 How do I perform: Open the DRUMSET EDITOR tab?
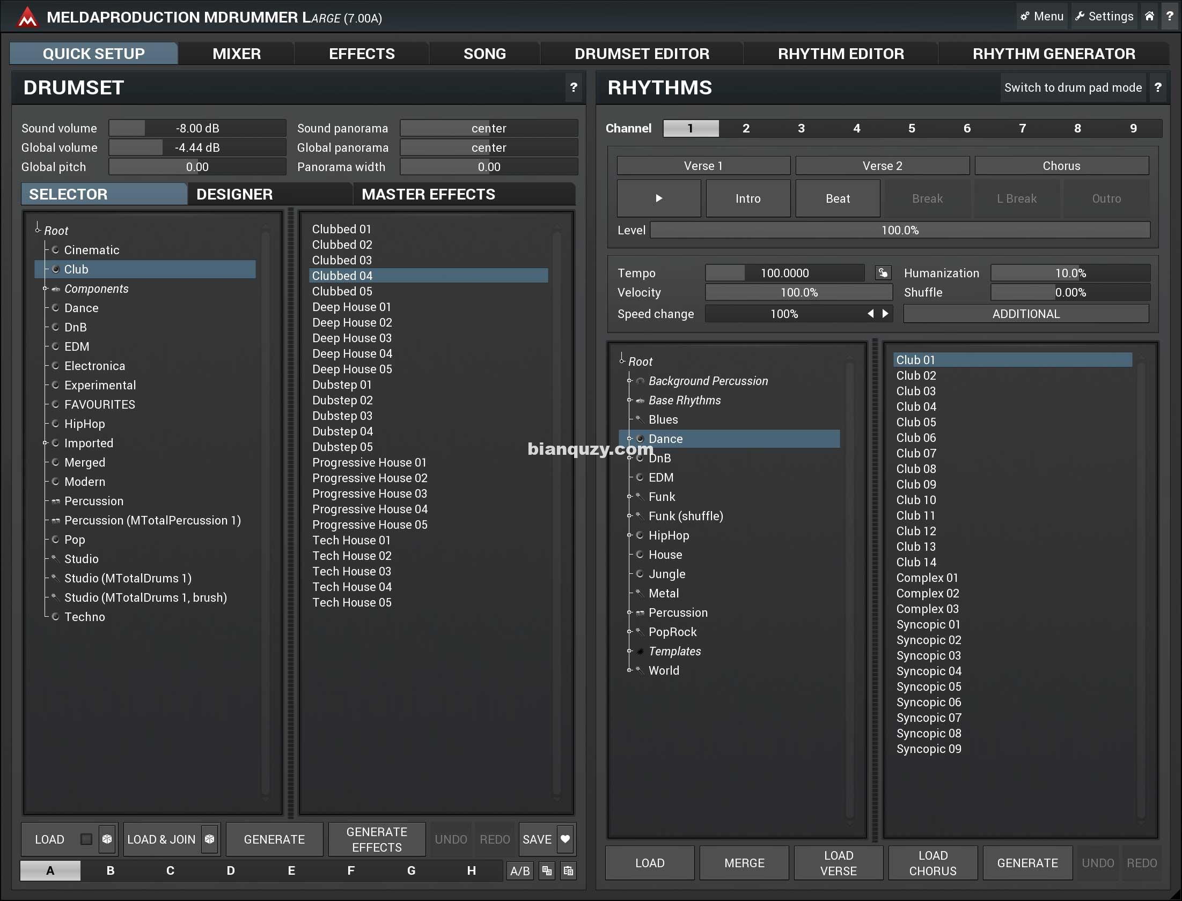(x=642, y=54)
